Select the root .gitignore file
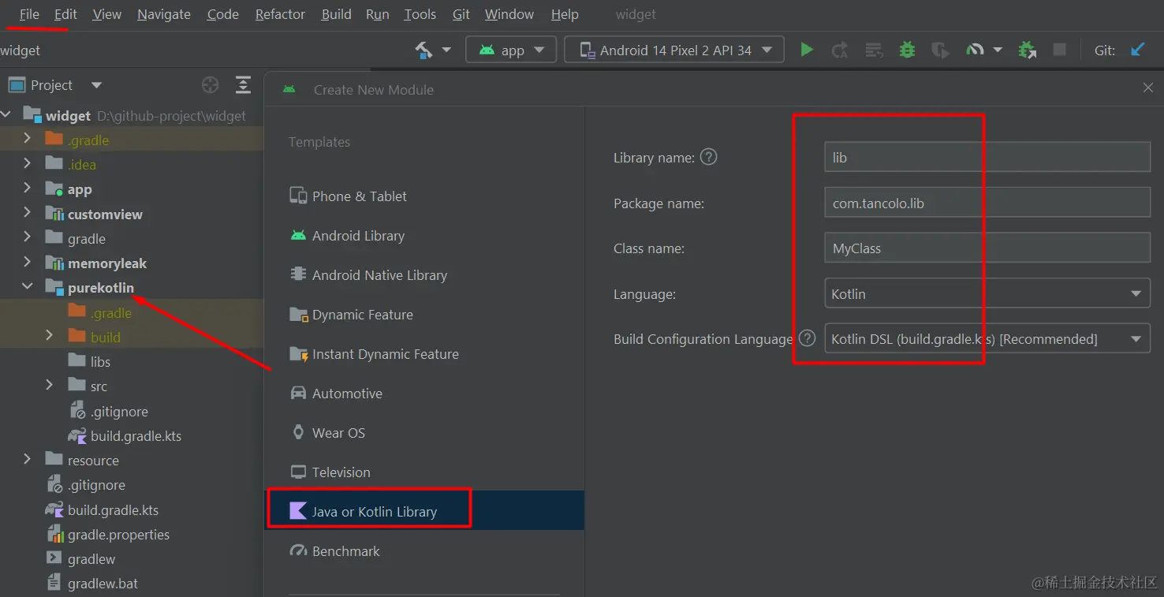 [96, 484]
